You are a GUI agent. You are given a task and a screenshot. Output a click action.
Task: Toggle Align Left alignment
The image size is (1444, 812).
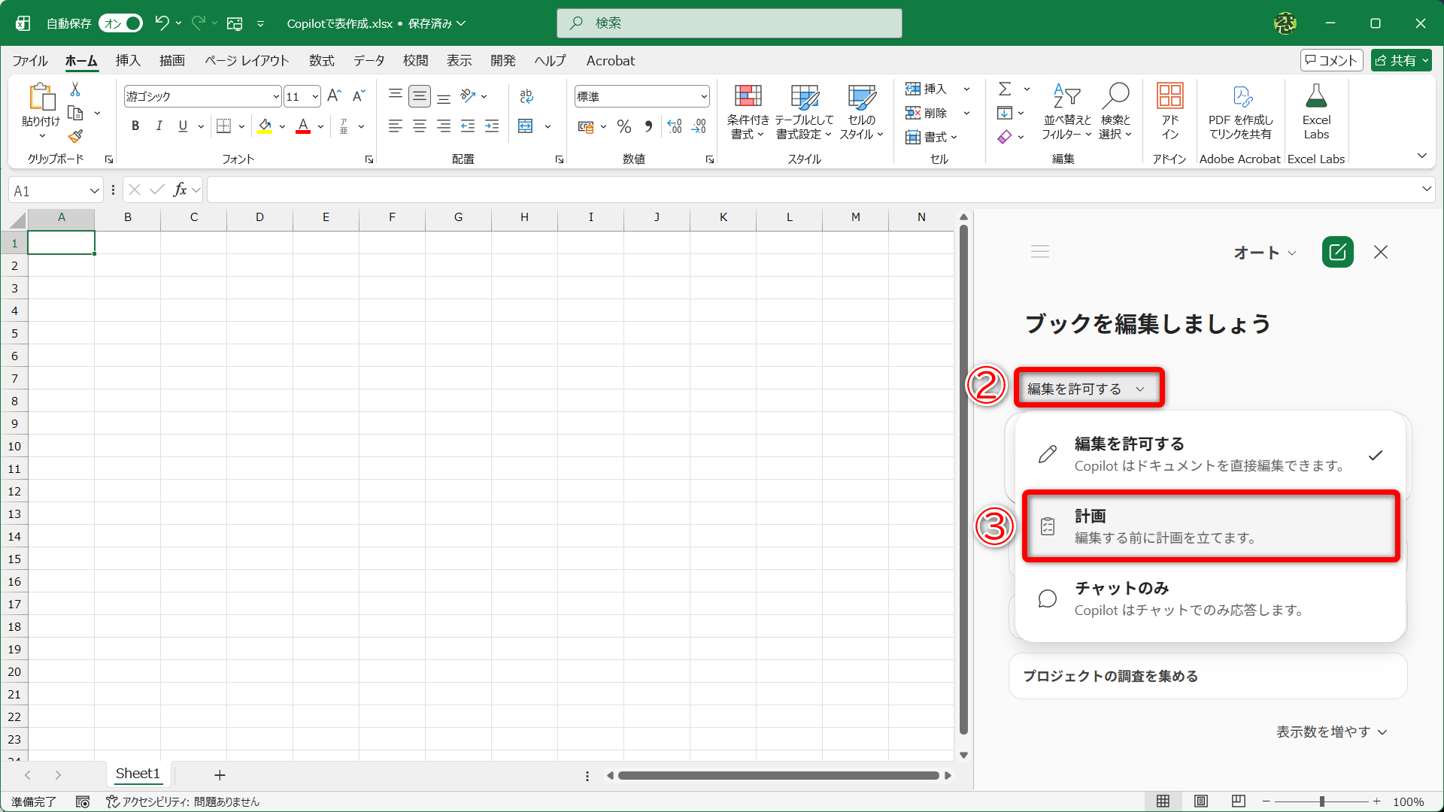(396, 126)
